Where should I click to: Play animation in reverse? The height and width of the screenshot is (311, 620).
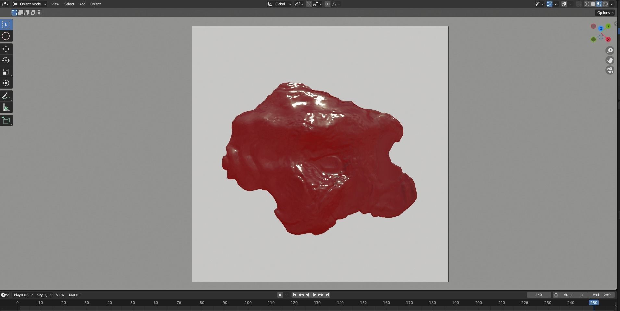click(x=308, y=295)
